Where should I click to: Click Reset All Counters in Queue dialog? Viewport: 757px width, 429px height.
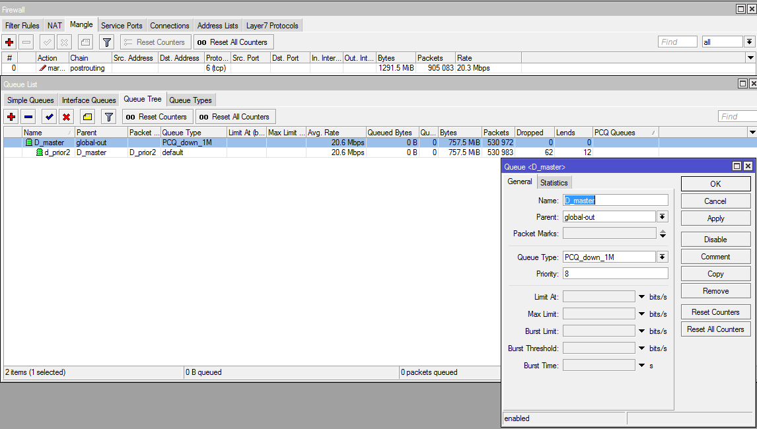715,329
